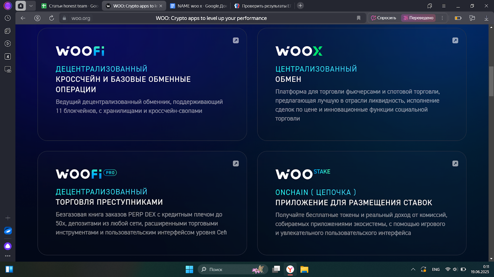
Task: Open the WOOFi PRO card external link arrow
Action: [236, 163]
